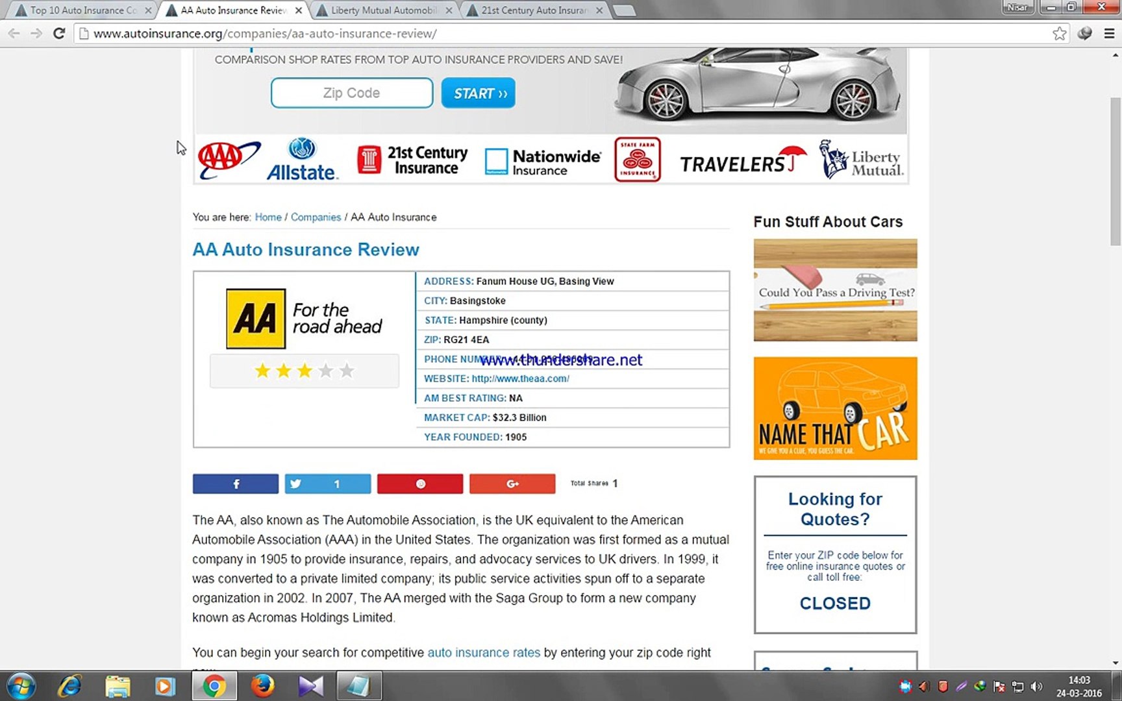The image size is (1122, 701).
Task: Follow the auto insurance rates link
Action: 484,652
